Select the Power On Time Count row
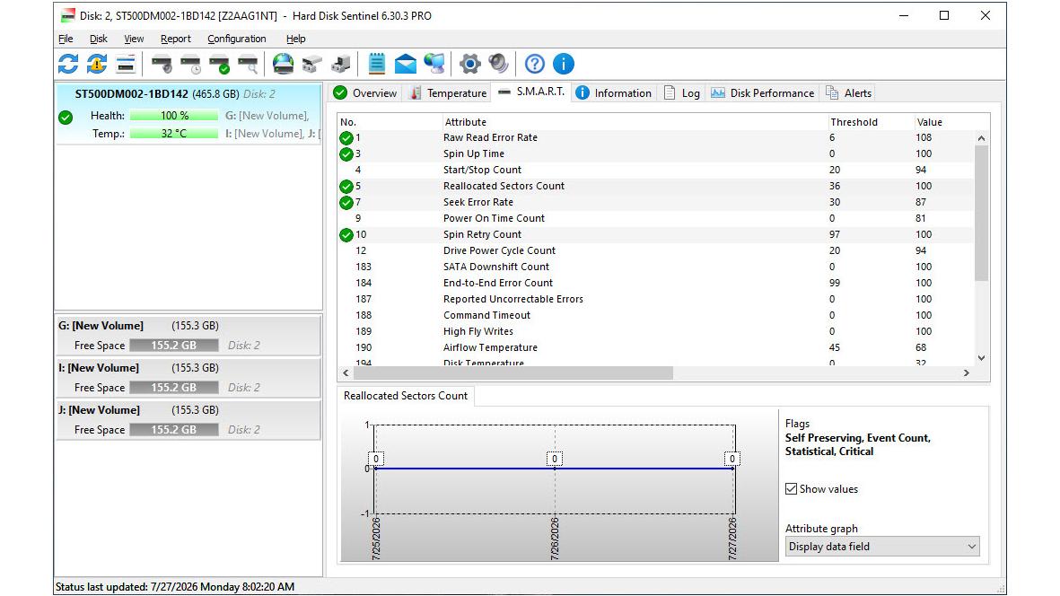 [x=656, y=218]
